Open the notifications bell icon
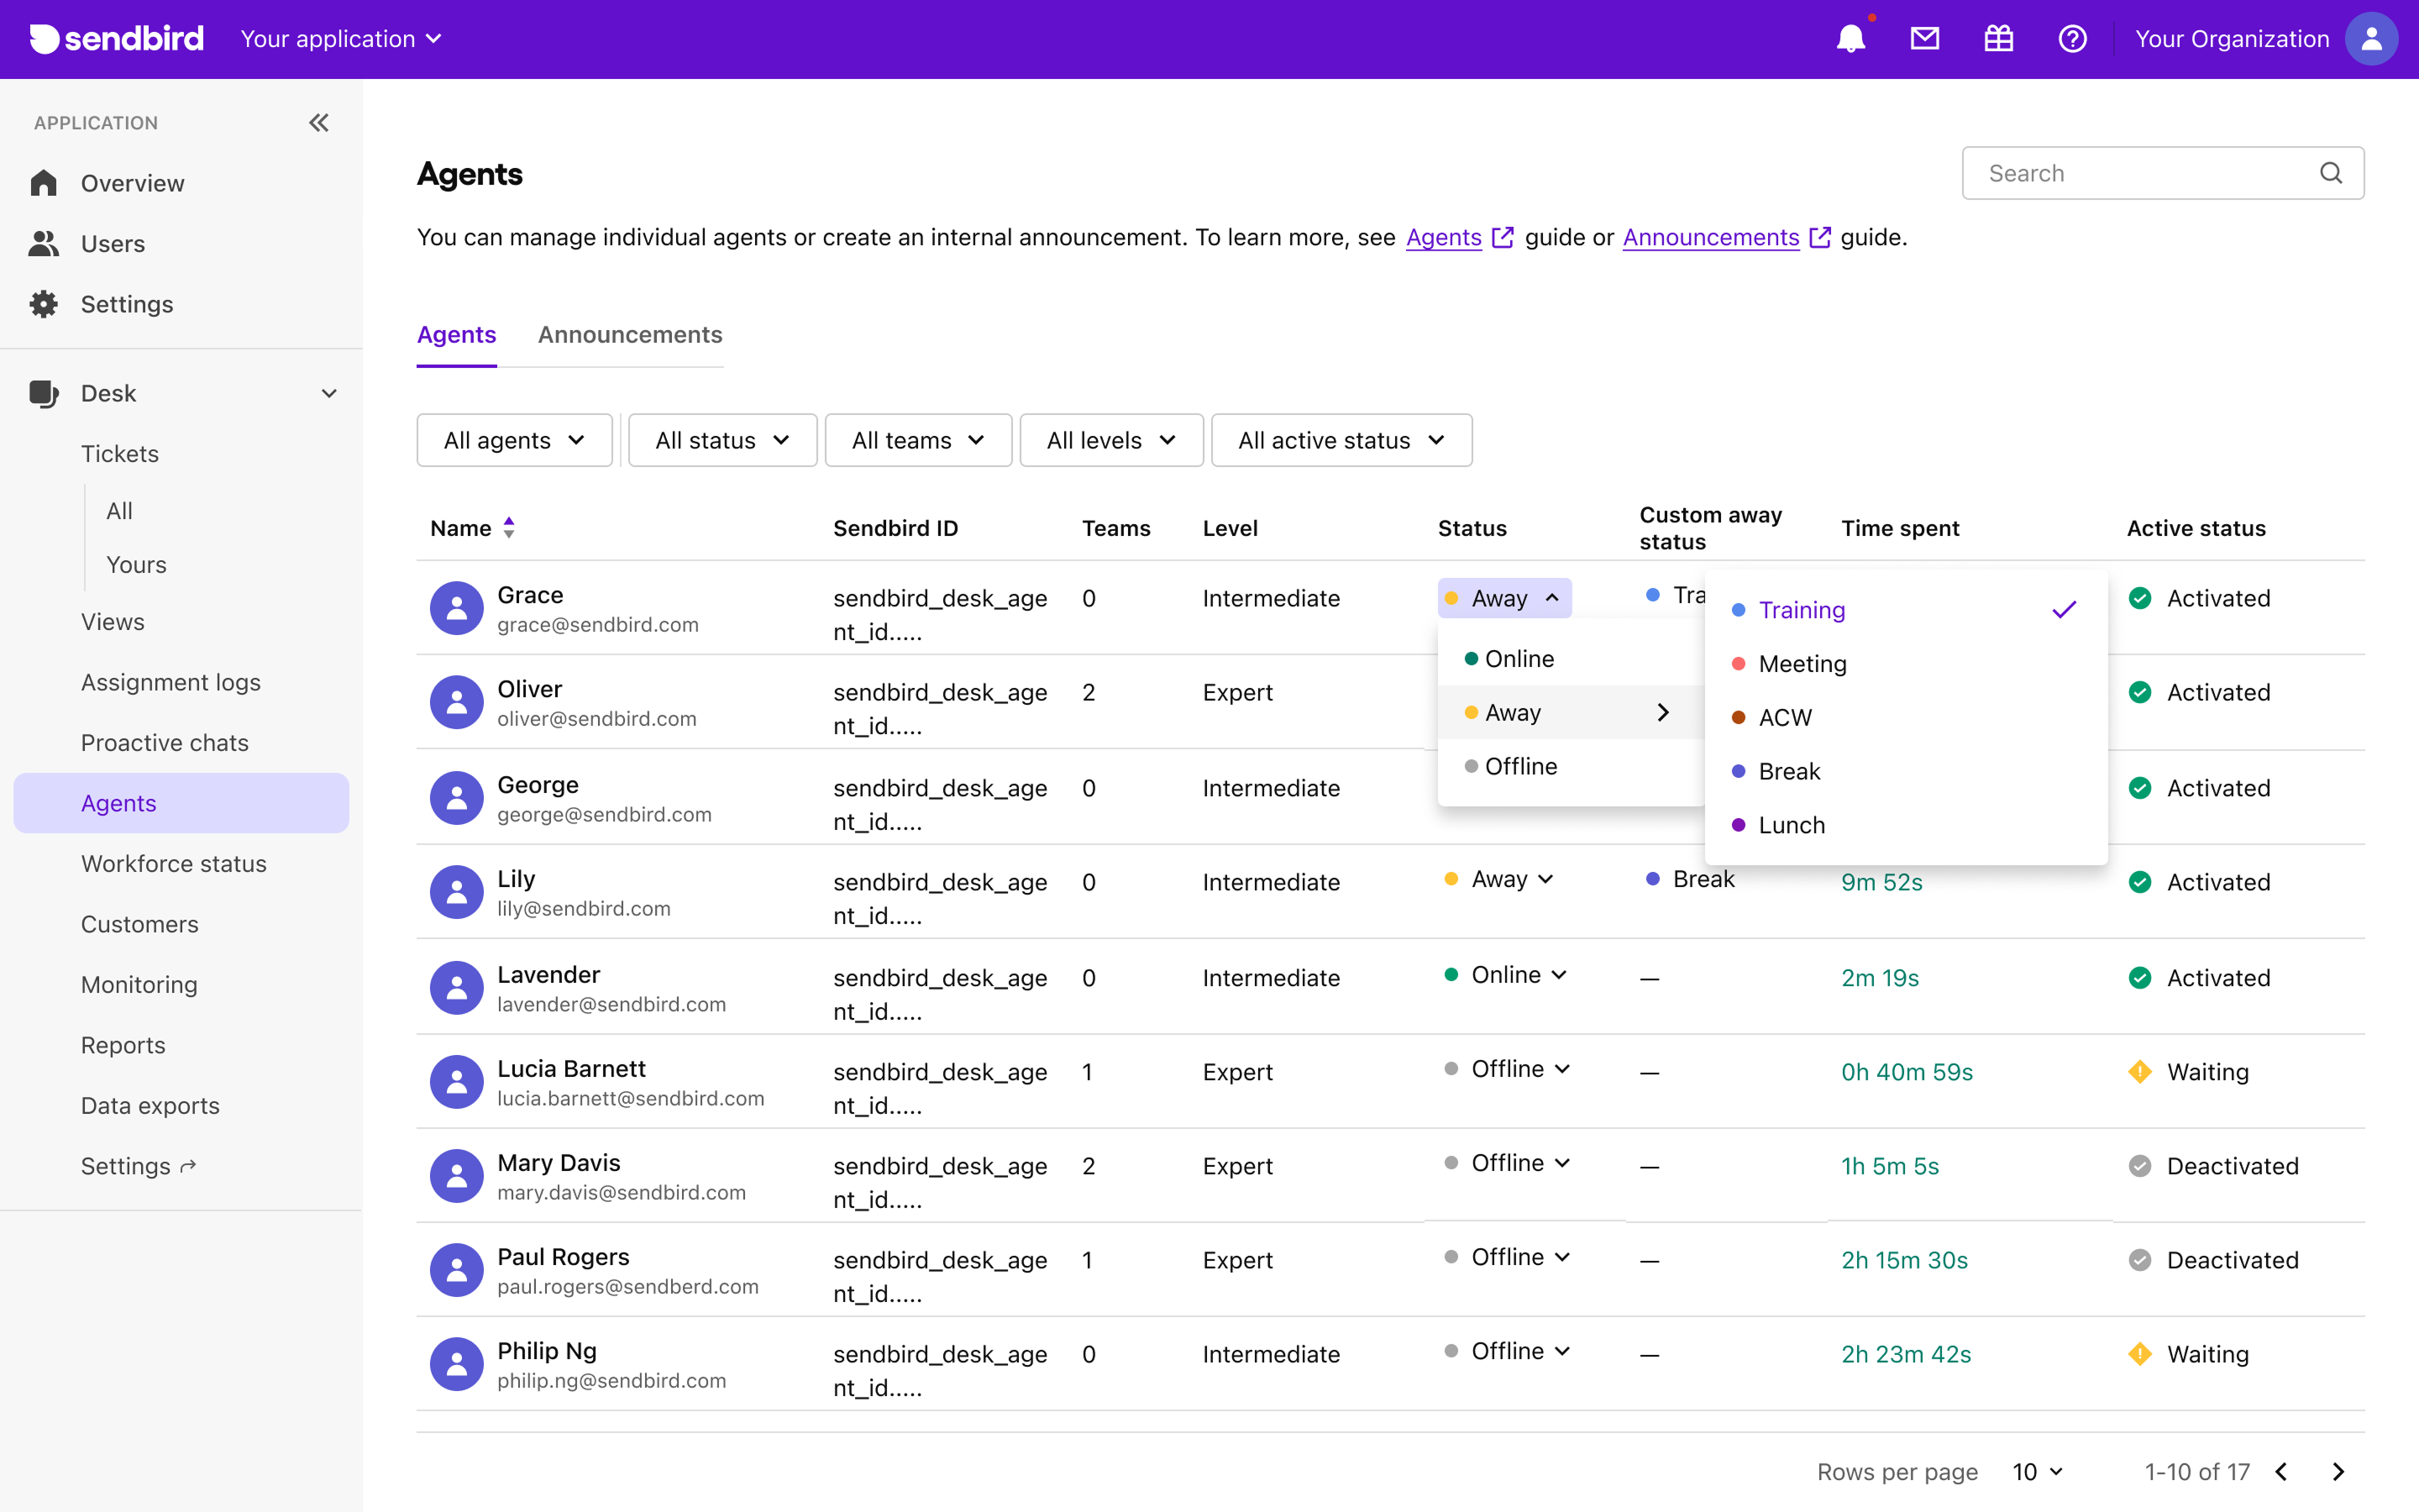This screenshot has width=2419, height=1512. (1850, 39)
